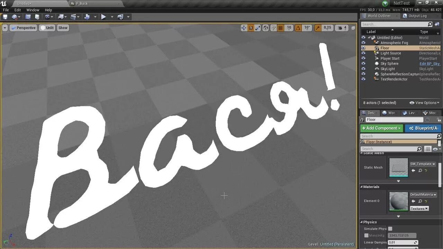Open the Edit BP_Sky link

[x=430, y=64]
